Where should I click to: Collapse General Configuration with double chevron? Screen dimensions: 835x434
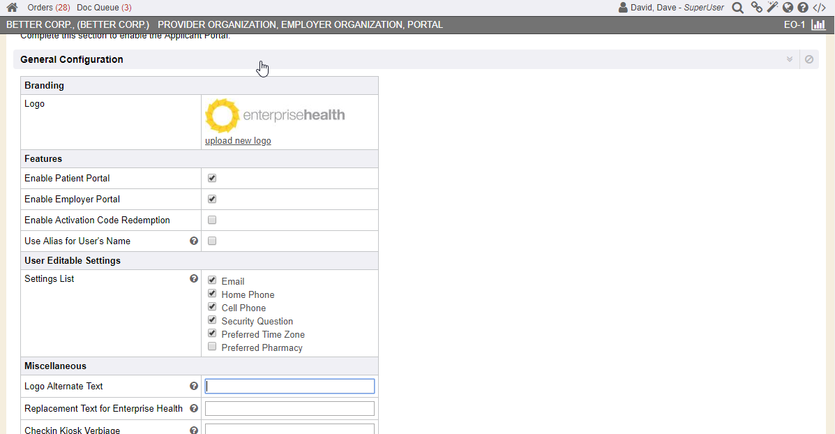coord(790,59)
